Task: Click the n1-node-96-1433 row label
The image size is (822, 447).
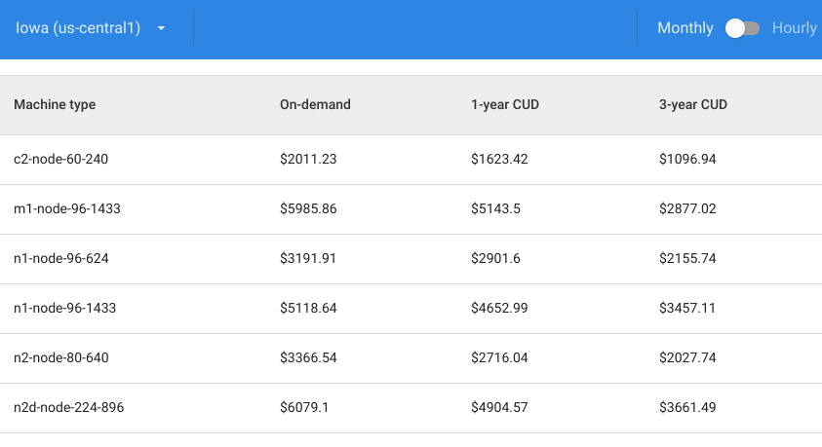Action: pyautogui.click(x=65, y=308)
